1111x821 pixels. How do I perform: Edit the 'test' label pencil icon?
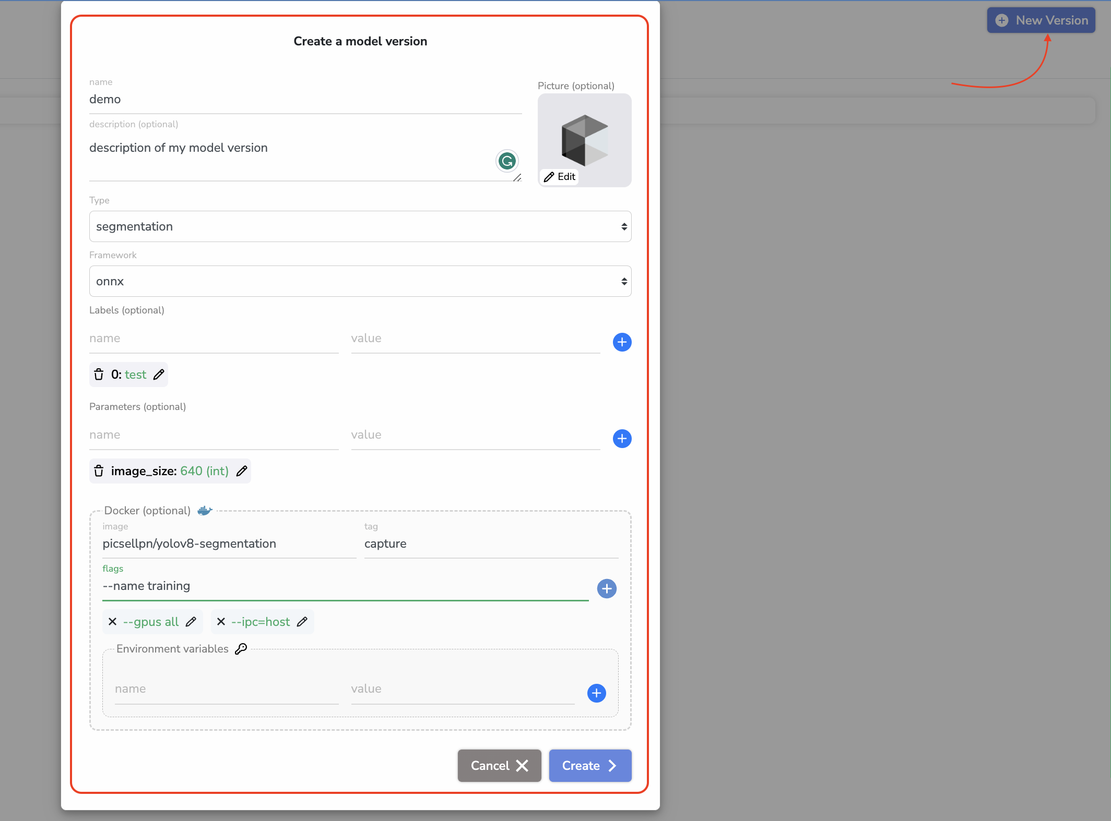pyautogui.click(x=159, y=375)
